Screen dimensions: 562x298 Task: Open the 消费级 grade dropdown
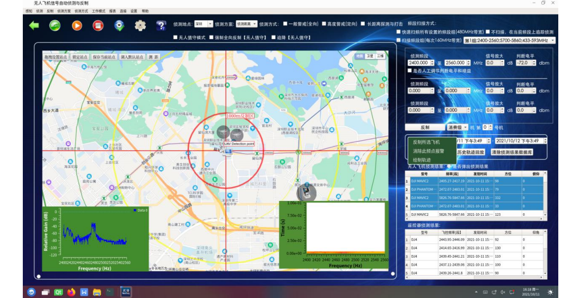[458, 127]
